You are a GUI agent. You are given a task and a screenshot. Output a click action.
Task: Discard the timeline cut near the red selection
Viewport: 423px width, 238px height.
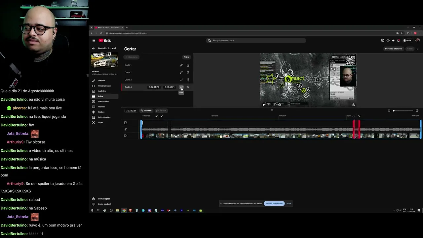(x=359, y=116)
